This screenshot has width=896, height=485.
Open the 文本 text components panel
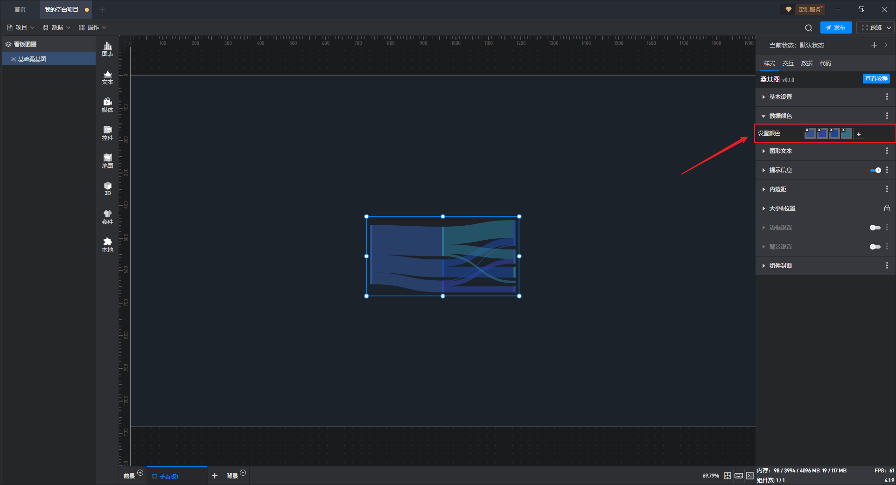[x=107, y=77]
